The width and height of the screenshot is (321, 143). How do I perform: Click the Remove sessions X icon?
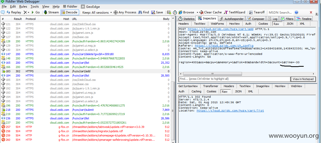[x=25, y=12]
